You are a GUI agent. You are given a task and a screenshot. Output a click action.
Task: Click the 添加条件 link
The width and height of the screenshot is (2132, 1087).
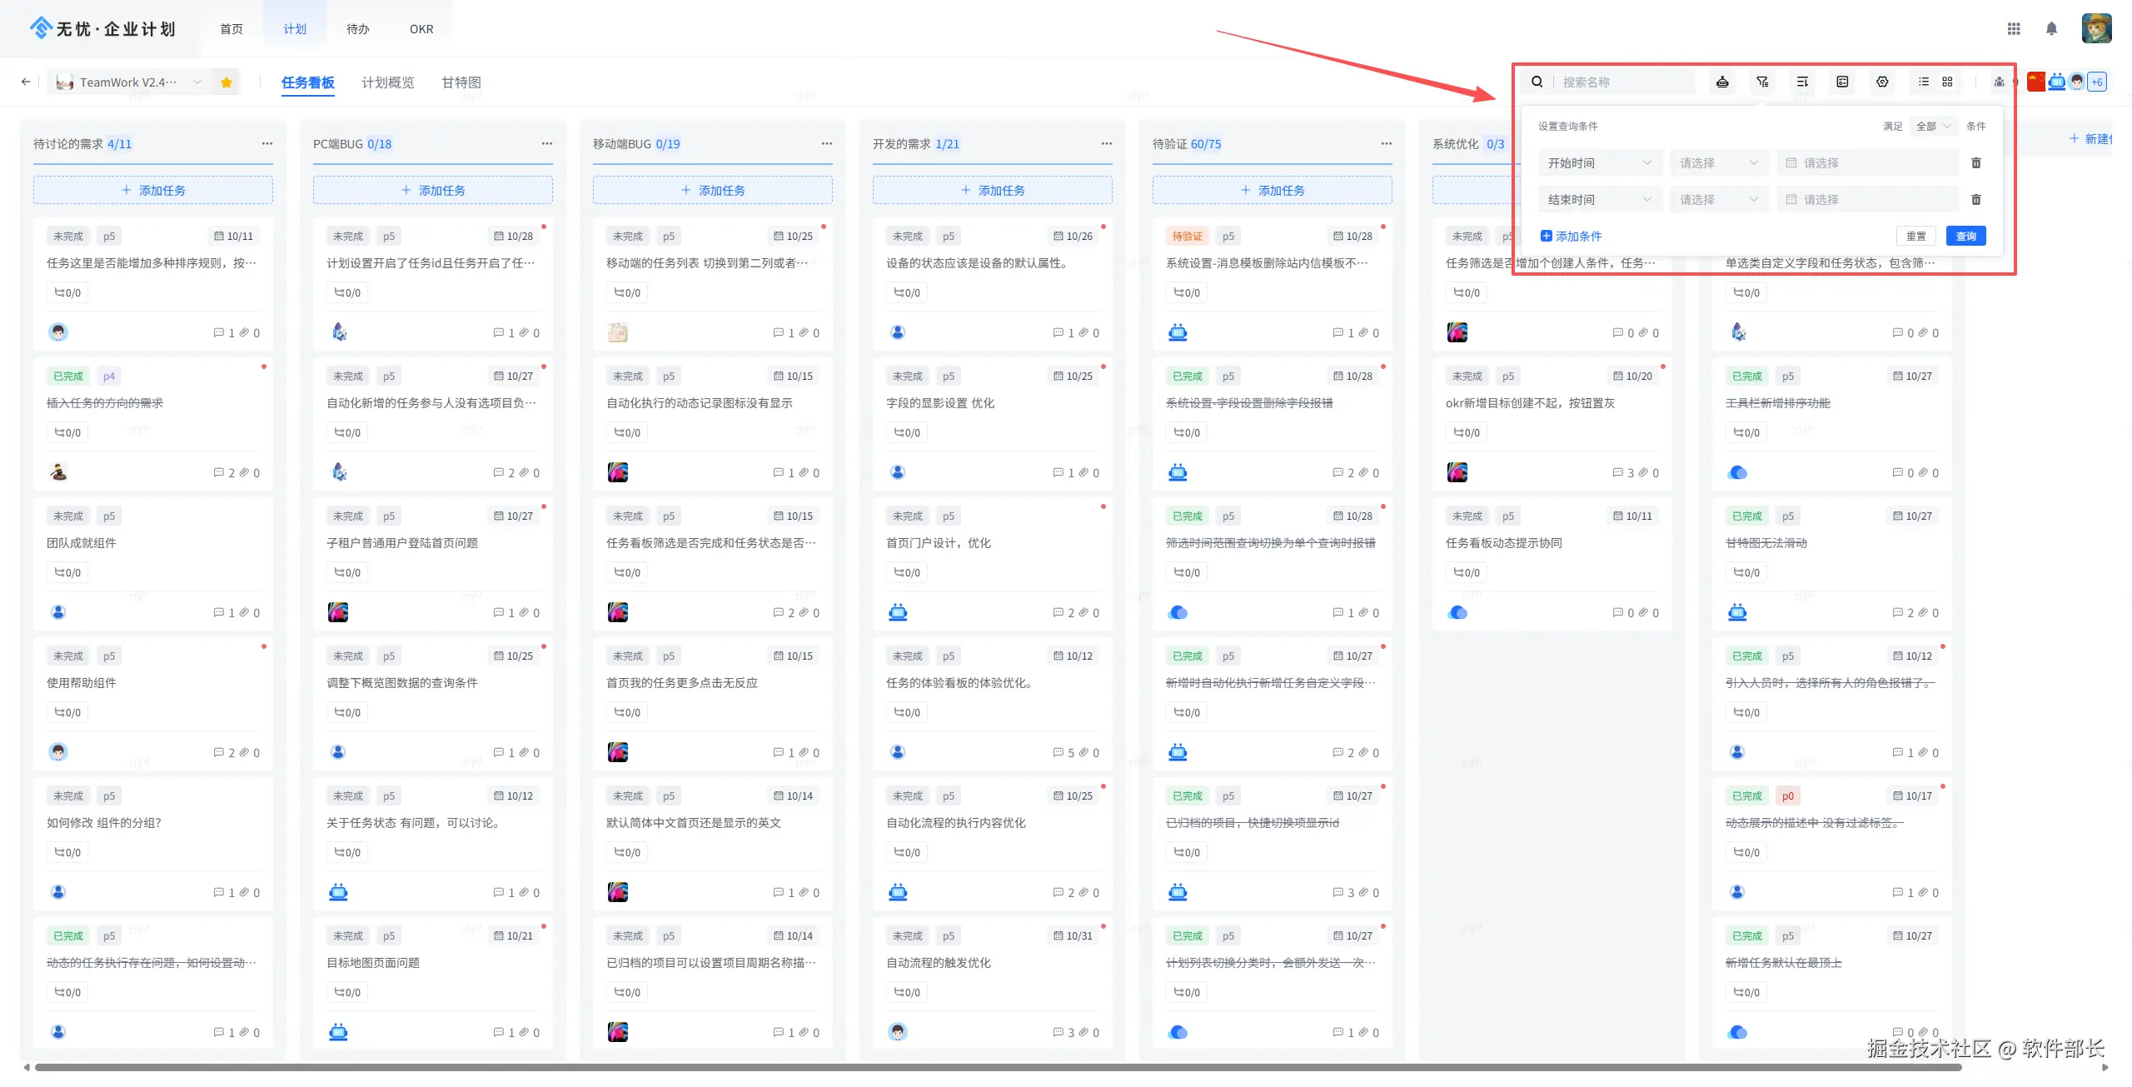[x=1571, y=237]
